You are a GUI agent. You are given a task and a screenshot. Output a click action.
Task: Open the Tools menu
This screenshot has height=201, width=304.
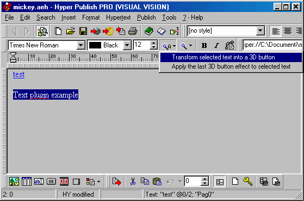click(x=169, y=17)
